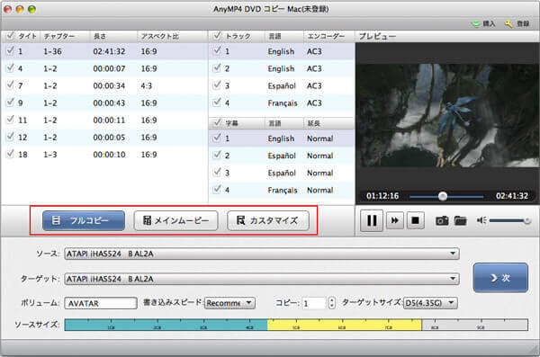Open the write speed Recommended dropdown
The width and height of the screenshot is (540, 357).
[x=229, y=303]
